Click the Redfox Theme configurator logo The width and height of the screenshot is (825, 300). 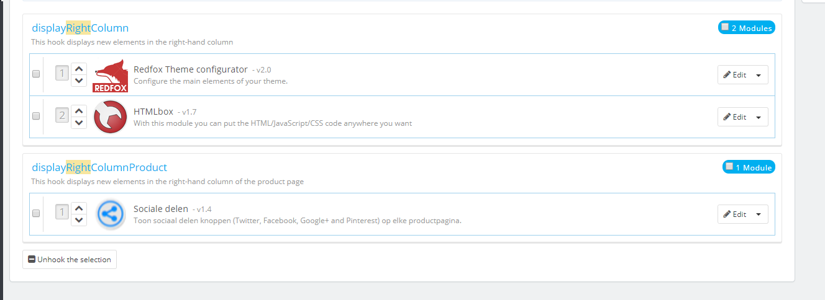coord(110,75)
